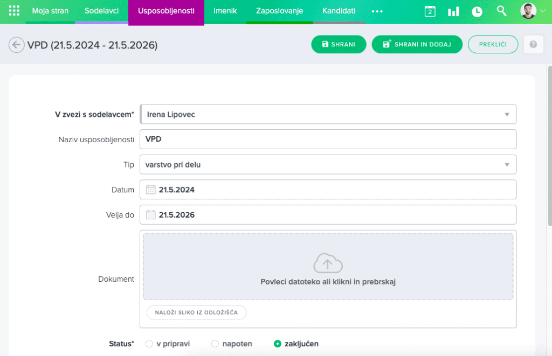The width and height of the screenshot is (552, 356).
Task: Click the cloud upload icon
Action: click(328, 263)
